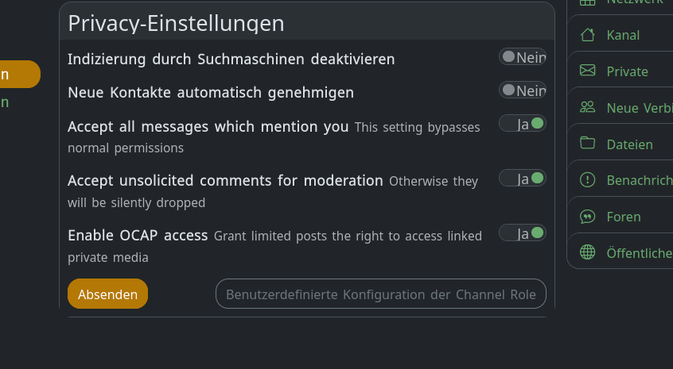This screenshot has width=673, height=369.
Task: Click the Neue Verbindungen people icon
Action: pyautogui.click(x=588, y=108)
